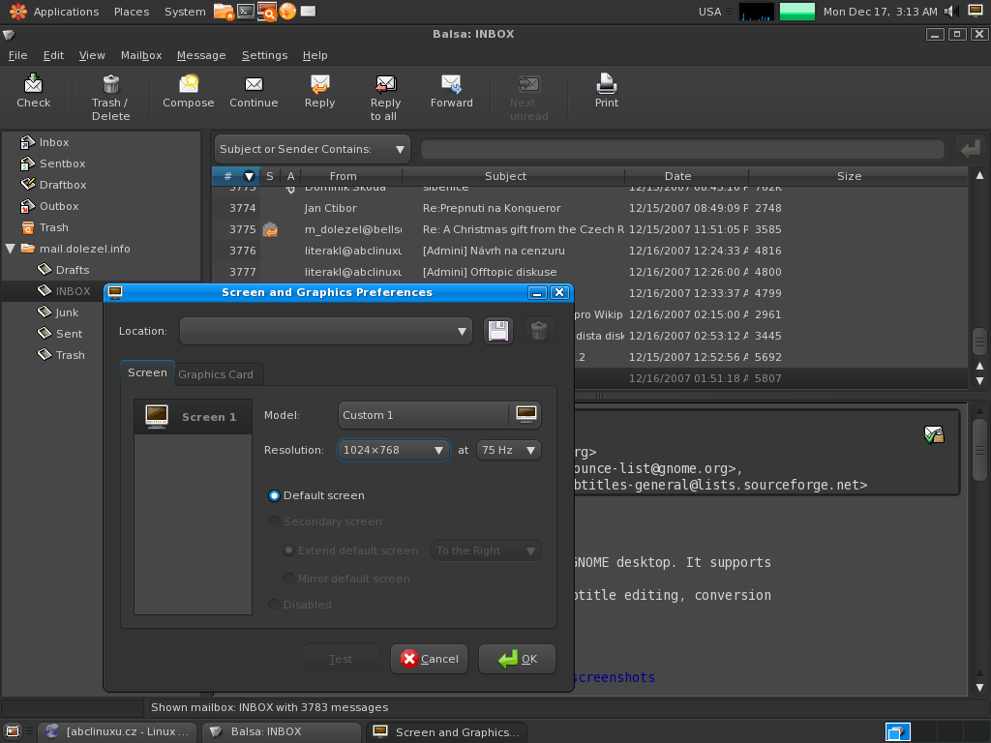Image resolution: width=991 pixels, height=743 pixels.
Task: Click the signature verified icon in message header
Action: click(934, 434)
